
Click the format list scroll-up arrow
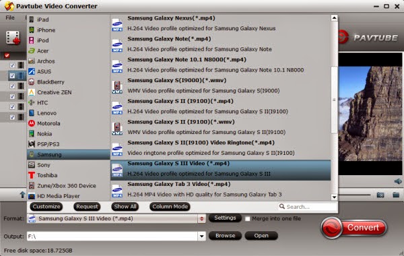click(x=334, y=18)
